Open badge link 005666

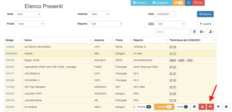(x=10, y=80)
